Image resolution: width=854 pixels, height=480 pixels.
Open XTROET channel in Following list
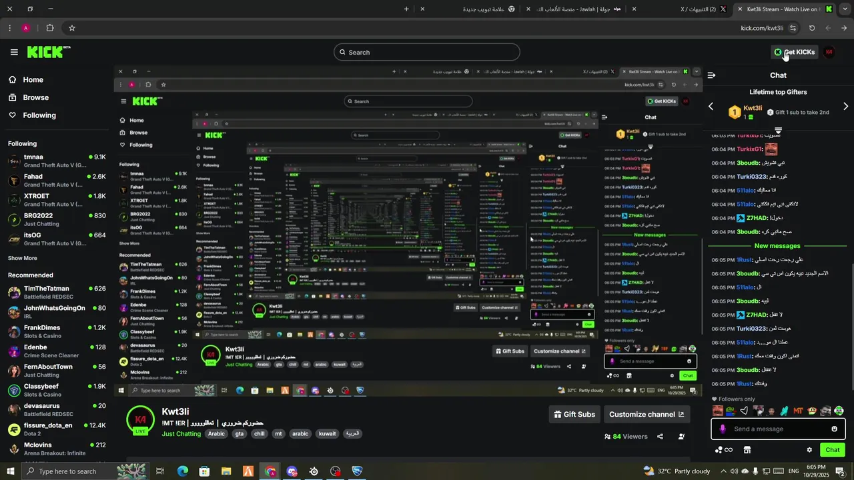57,200
